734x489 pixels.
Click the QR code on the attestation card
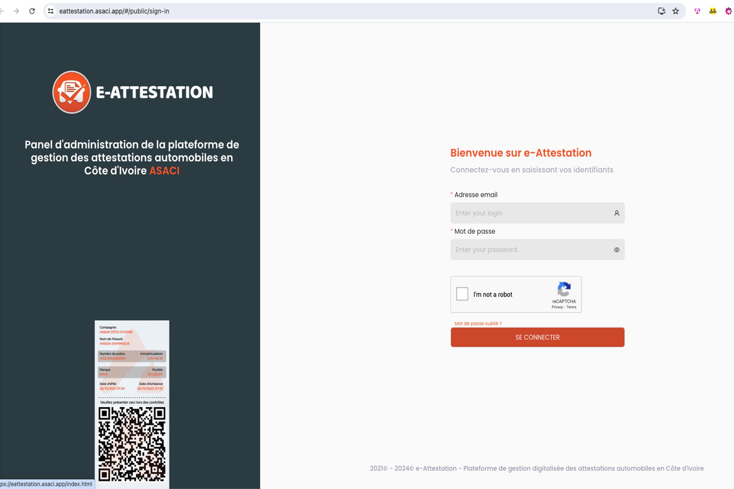click(132, 444)
